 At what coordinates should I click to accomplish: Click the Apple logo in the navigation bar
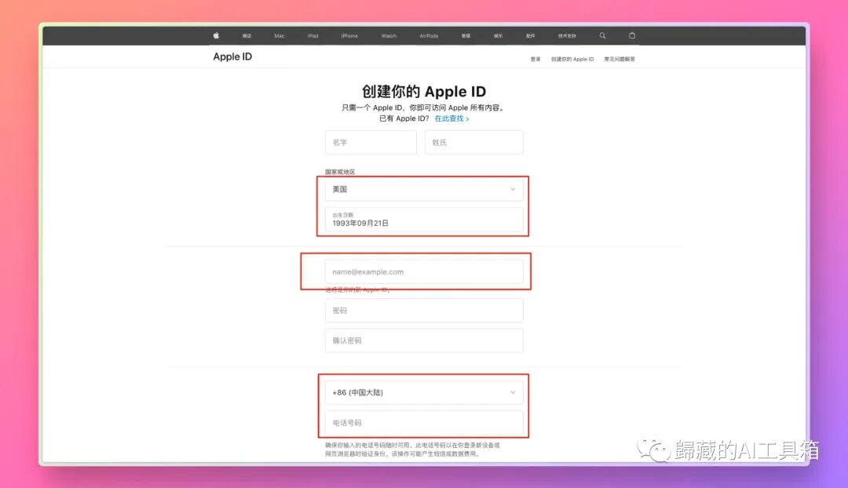click(217, 35)
